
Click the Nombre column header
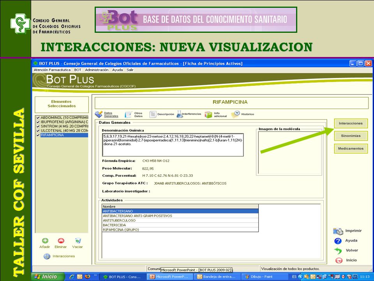pos(180,206)
